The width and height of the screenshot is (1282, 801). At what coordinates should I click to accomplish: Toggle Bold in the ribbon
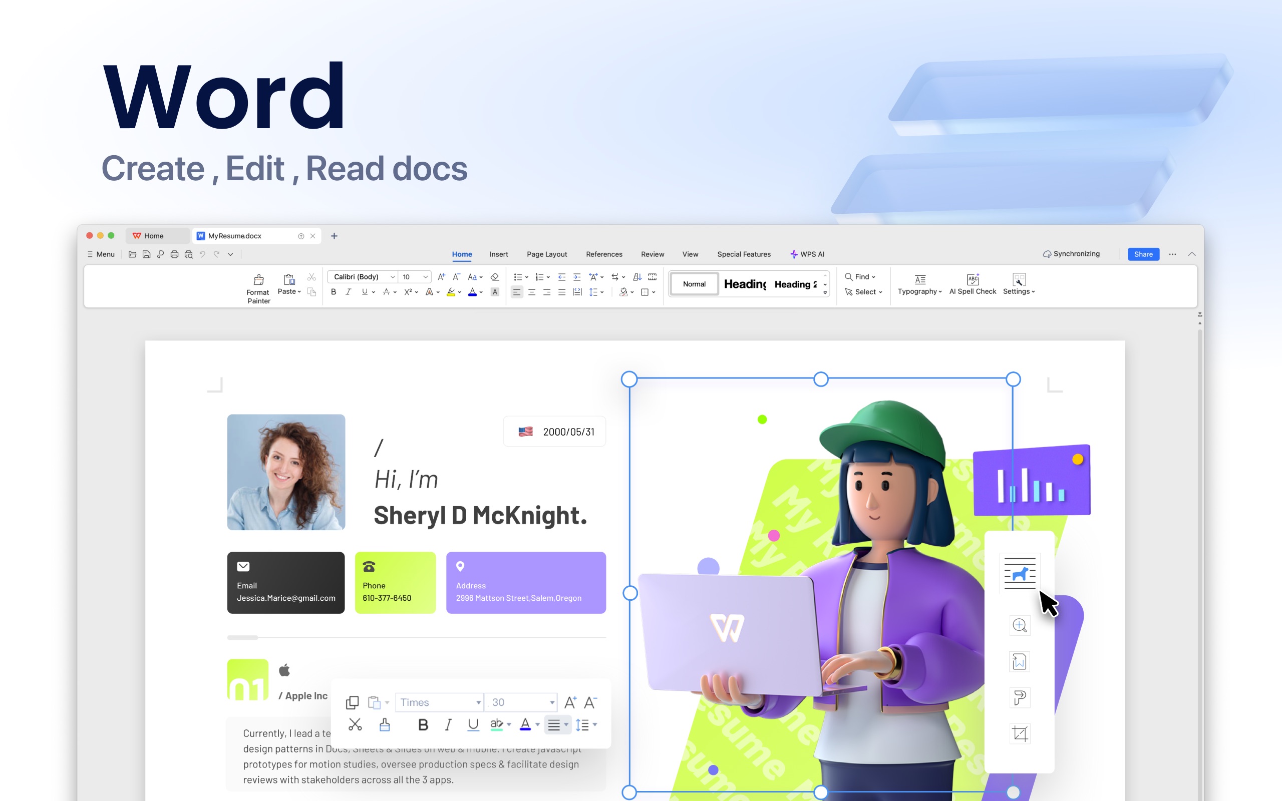(333, 292)
